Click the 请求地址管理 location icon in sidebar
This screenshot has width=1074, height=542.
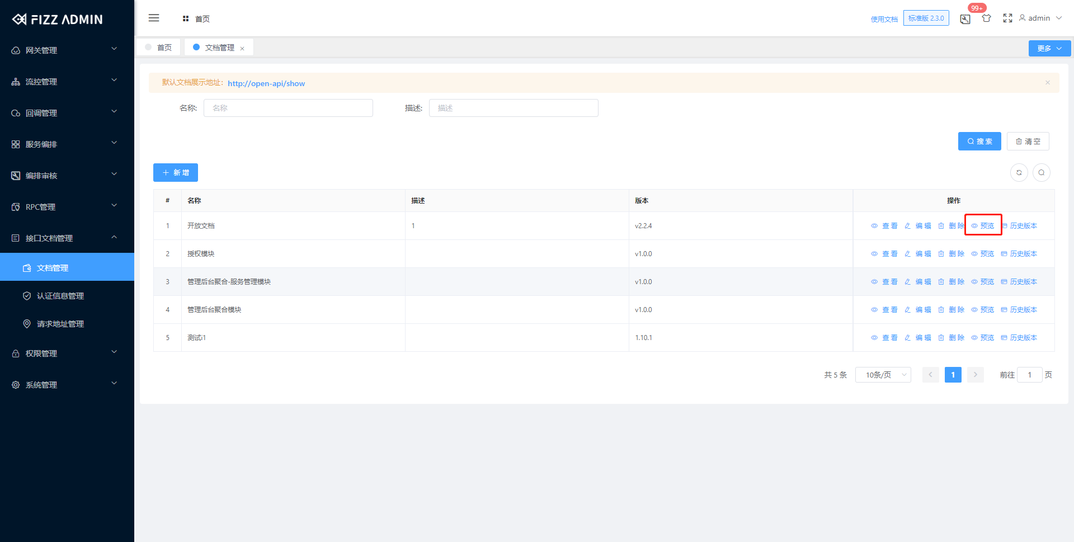[27, 323]
